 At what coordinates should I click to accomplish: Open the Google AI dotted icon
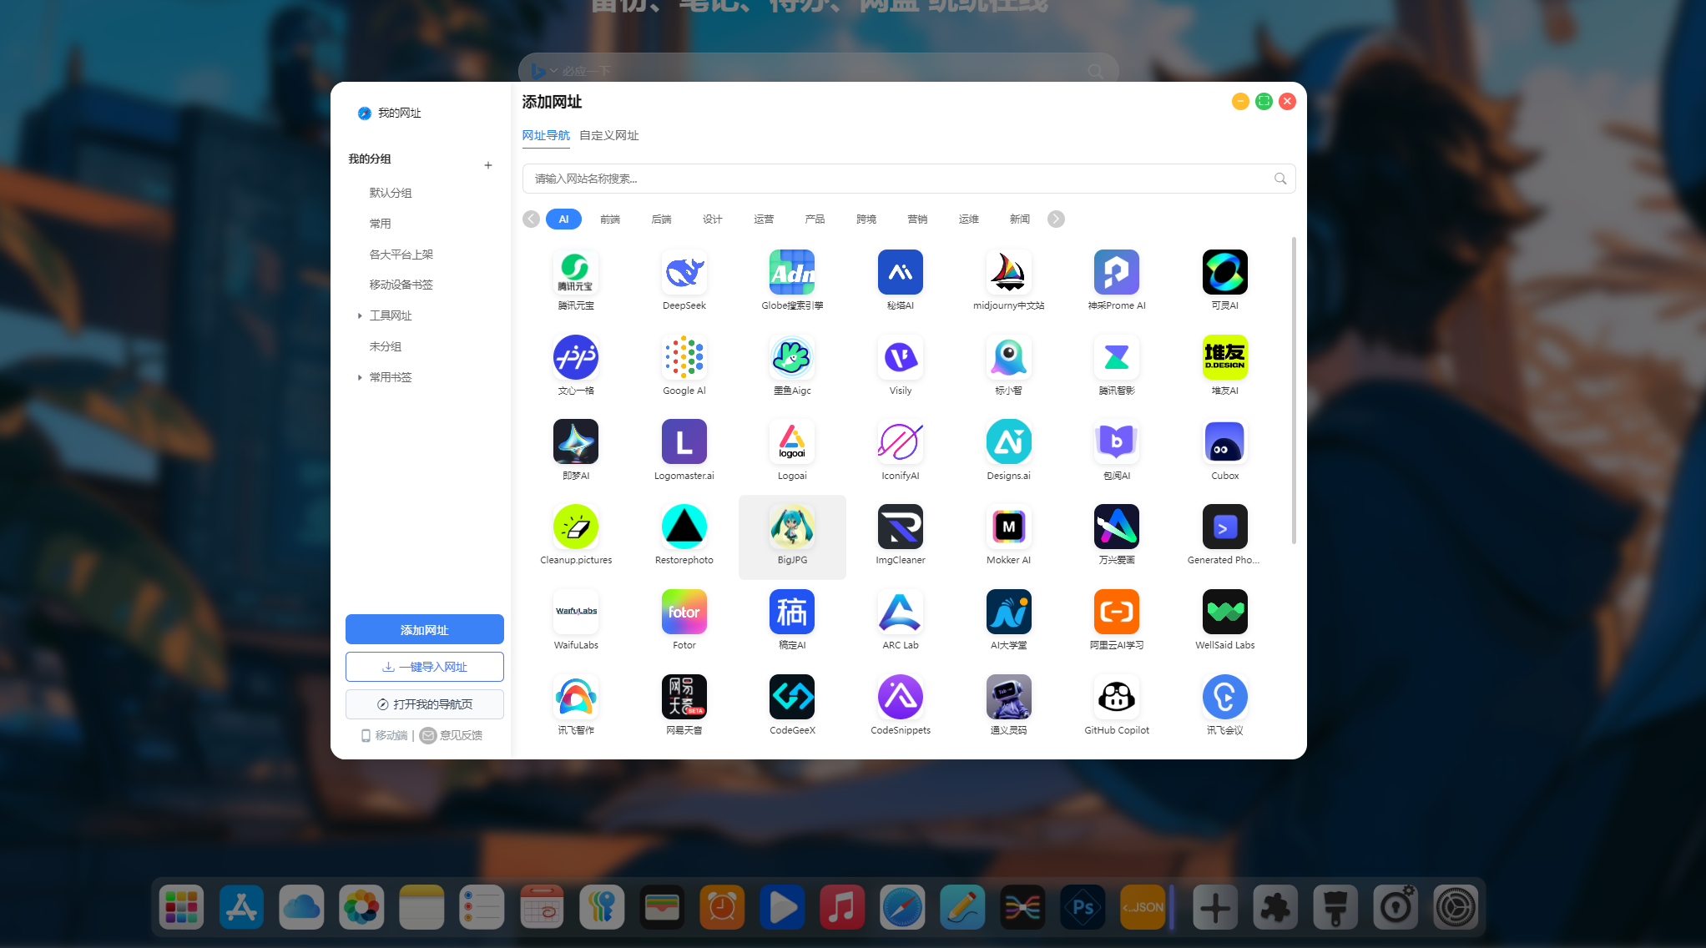[684, 357]
